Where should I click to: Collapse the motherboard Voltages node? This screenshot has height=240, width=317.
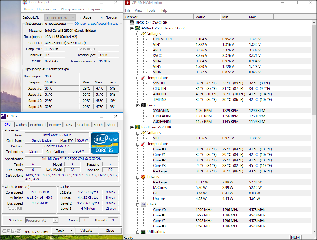tap(137, 34)
